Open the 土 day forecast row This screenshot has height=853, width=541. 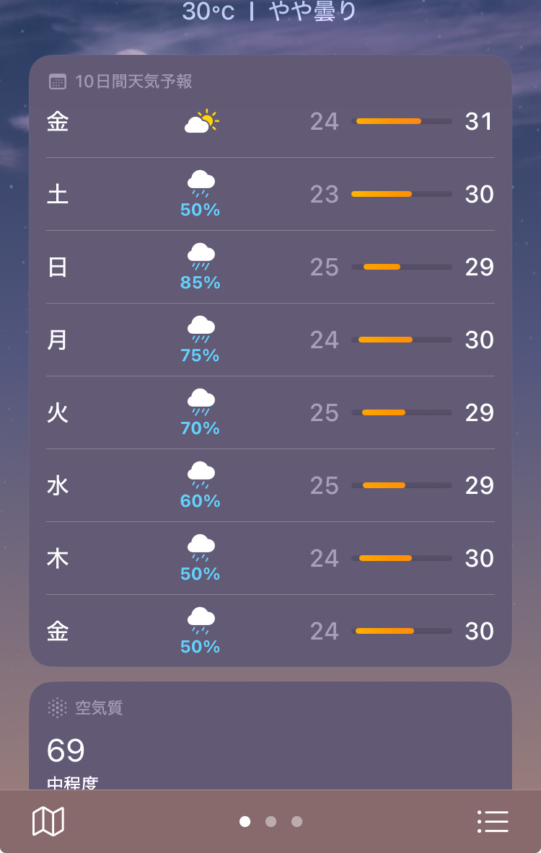270,194
